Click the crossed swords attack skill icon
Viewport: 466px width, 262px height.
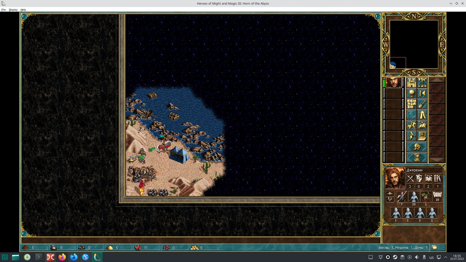[x=410, y=178]
